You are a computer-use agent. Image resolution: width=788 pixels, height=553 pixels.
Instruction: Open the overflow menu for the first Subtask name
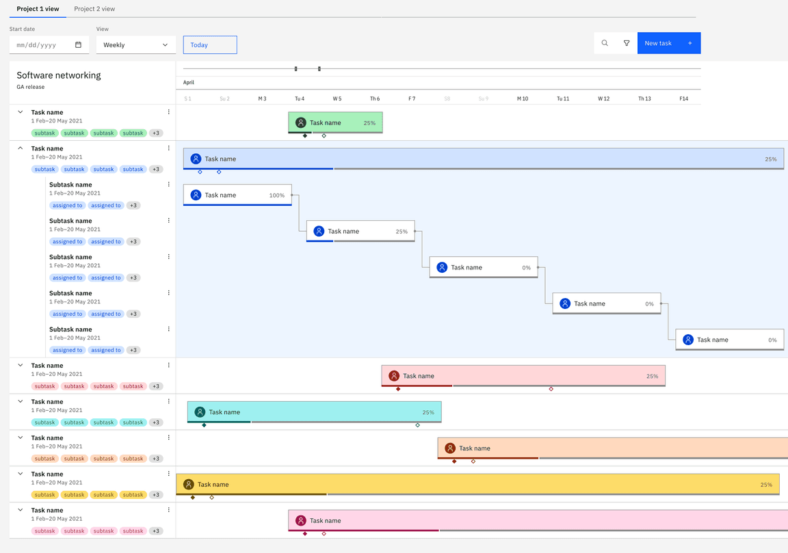(x=169, y=184)
